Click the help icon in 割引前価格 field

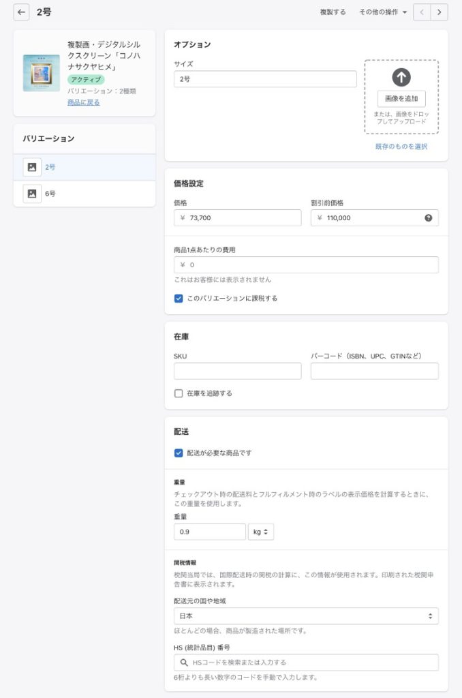[429, 218]
